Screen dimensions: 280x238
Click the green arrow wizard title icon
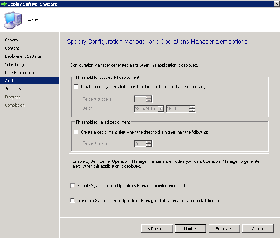coord(4,4)
